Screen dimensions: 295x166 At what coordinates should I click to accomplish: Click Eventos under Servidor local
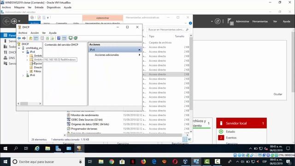[x=231, y=138]
